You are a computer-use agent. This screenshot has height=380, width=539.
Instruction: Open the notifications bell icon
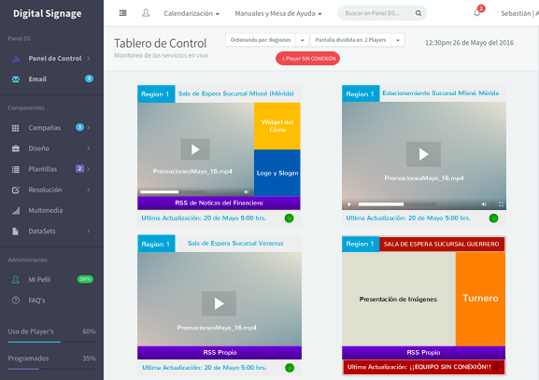pos(477,13)
